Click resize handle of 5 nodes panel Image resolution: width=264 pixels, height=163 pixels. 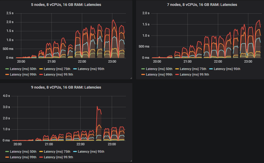point(131,78)
